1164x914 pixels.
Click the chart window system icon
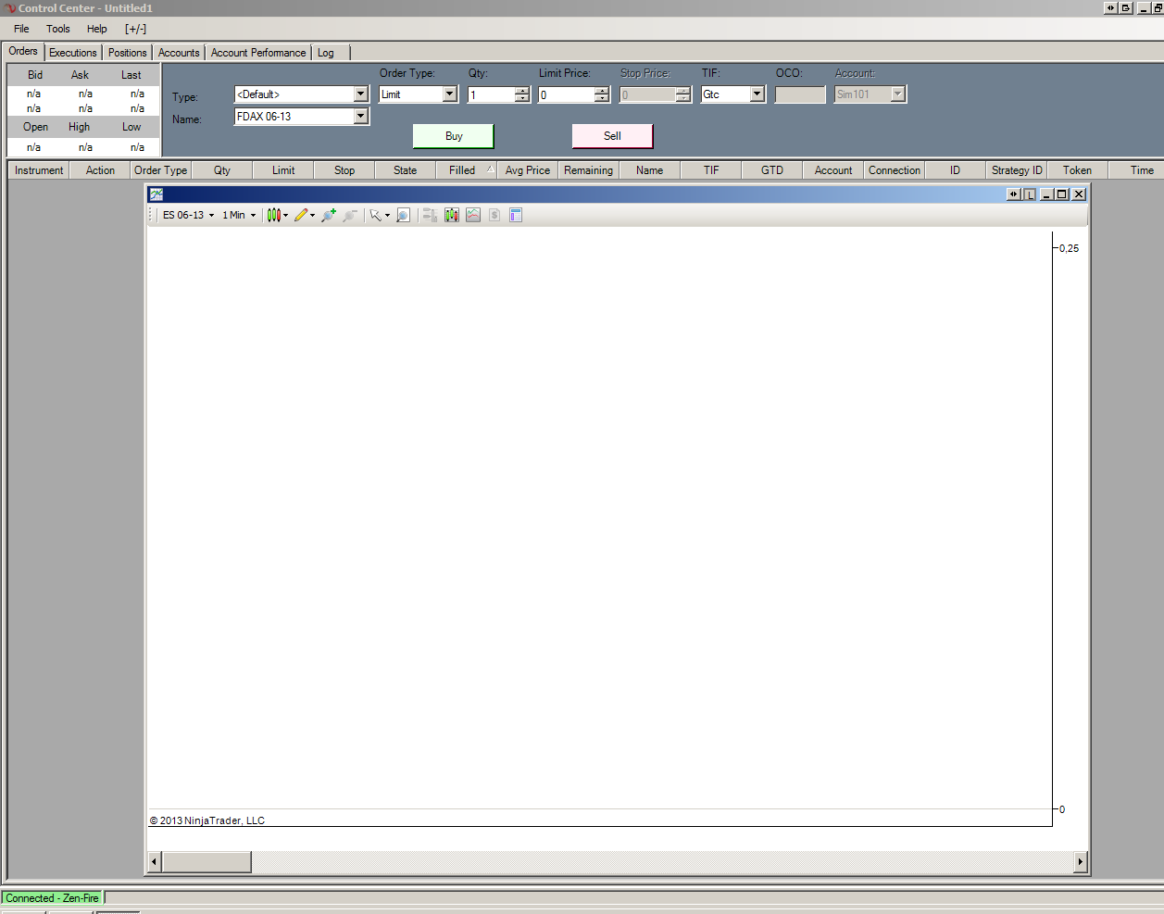point(156,194)
